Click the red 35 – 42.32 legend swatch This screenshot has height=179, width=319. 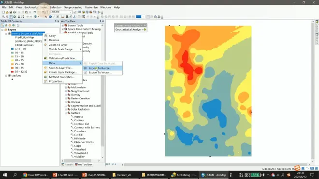[12, 72]
